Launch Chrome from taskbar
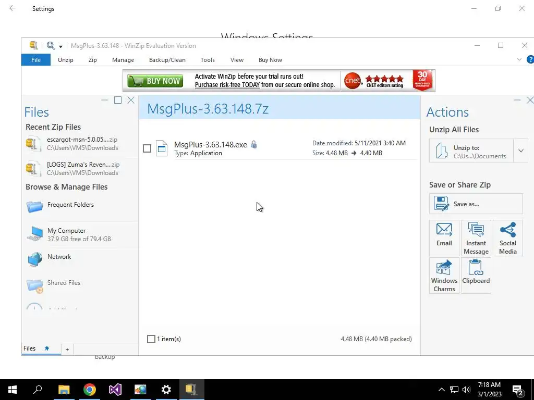This screenshot has width=534, height=400. pyautogui.click(x=90, y=390)
